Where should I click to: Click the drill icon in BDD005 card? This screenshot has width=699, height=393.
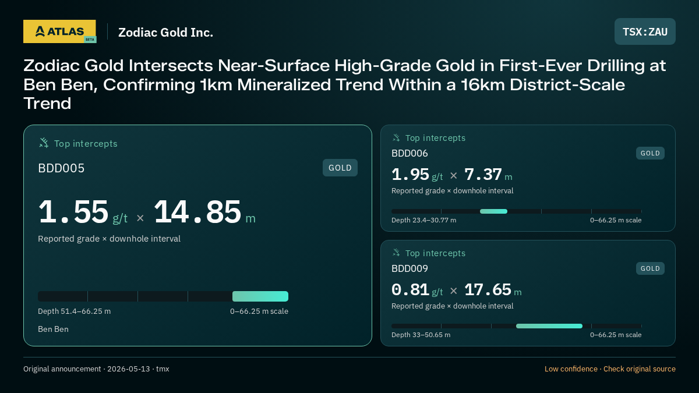click(44, 143)
